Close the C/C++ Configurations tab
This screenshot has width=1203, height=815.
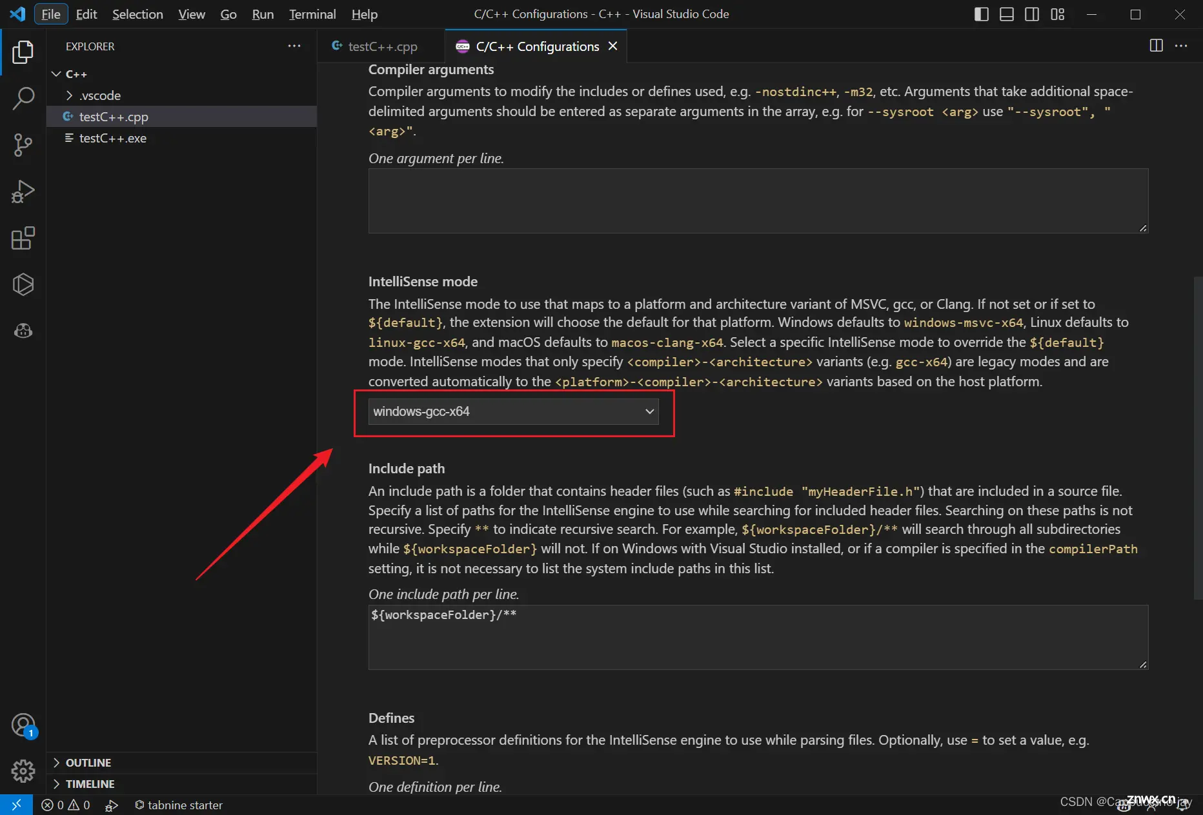point(613,46)
